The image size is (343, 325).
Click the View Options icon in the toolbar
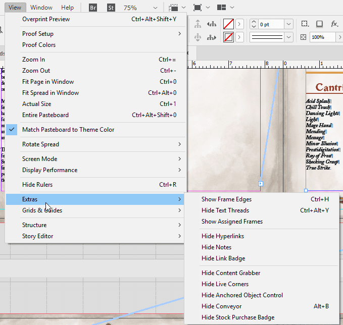173,8
